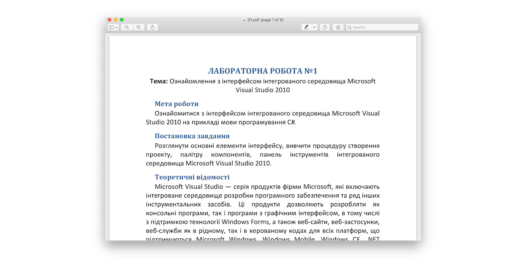
Task: Zoom out of the PDF page
Action: pyautogui.click(x=127, y=27)
